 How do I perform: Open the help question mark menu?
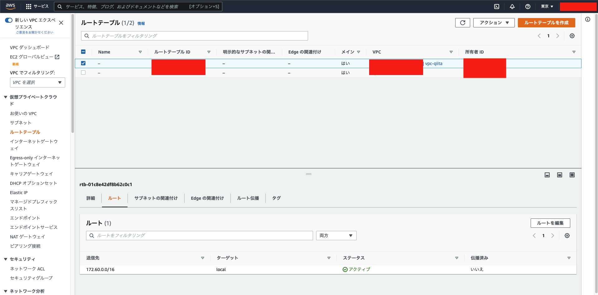click(x=528, y=7)
